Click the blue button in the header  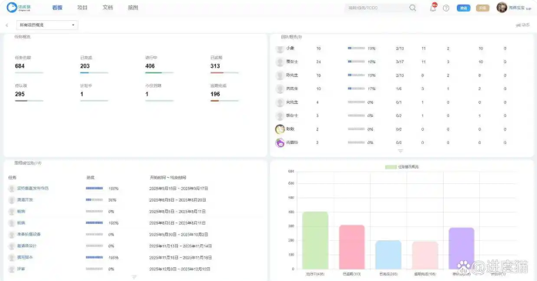point(463,8)
